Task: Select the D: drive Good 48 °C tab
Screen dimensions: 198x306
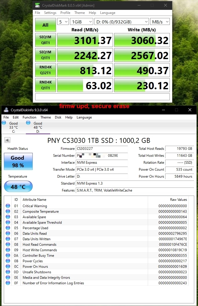Action: 38,127
